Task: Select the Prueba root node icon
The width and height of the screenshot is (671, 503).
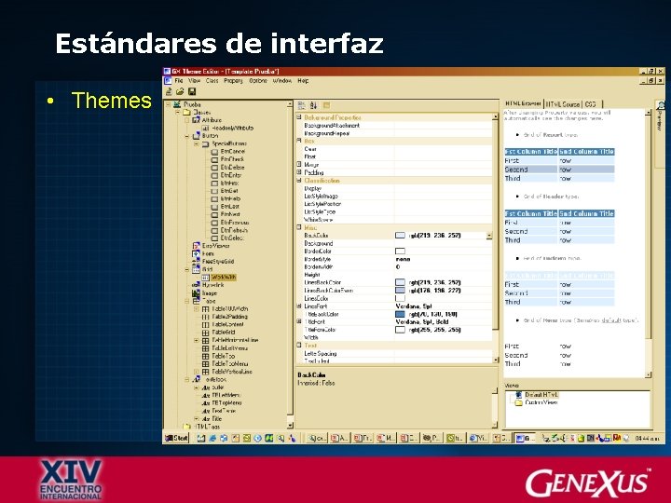Action: tap(177, 104)
